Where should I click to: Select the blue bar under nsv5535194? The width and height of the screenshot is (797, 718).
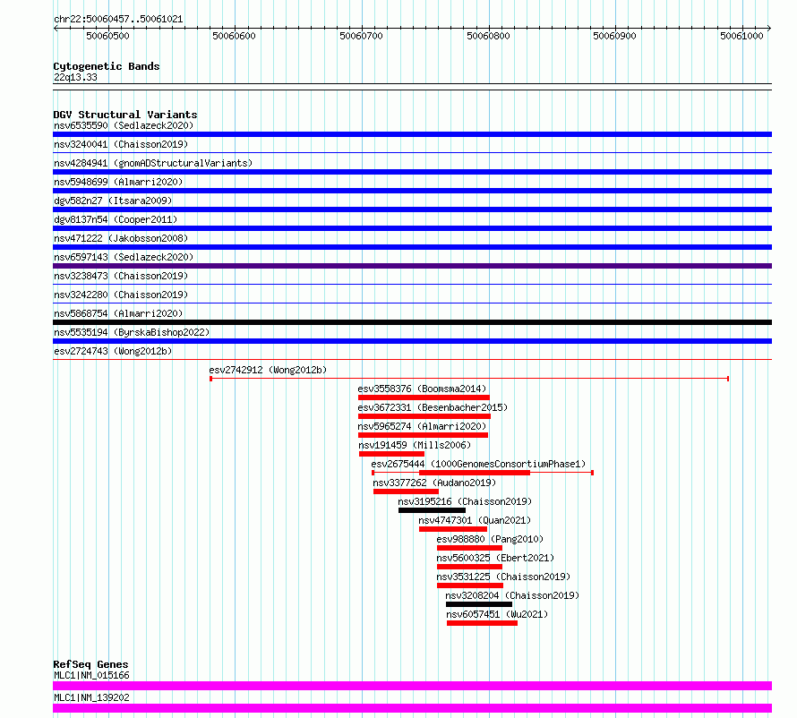pos(412,341)
